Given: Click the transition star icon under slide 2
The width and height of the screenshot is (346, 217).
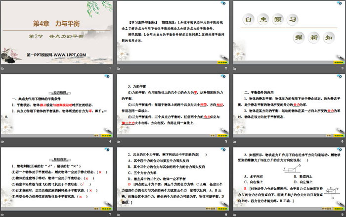Looking at the screenshot, I should coord(118,68).
